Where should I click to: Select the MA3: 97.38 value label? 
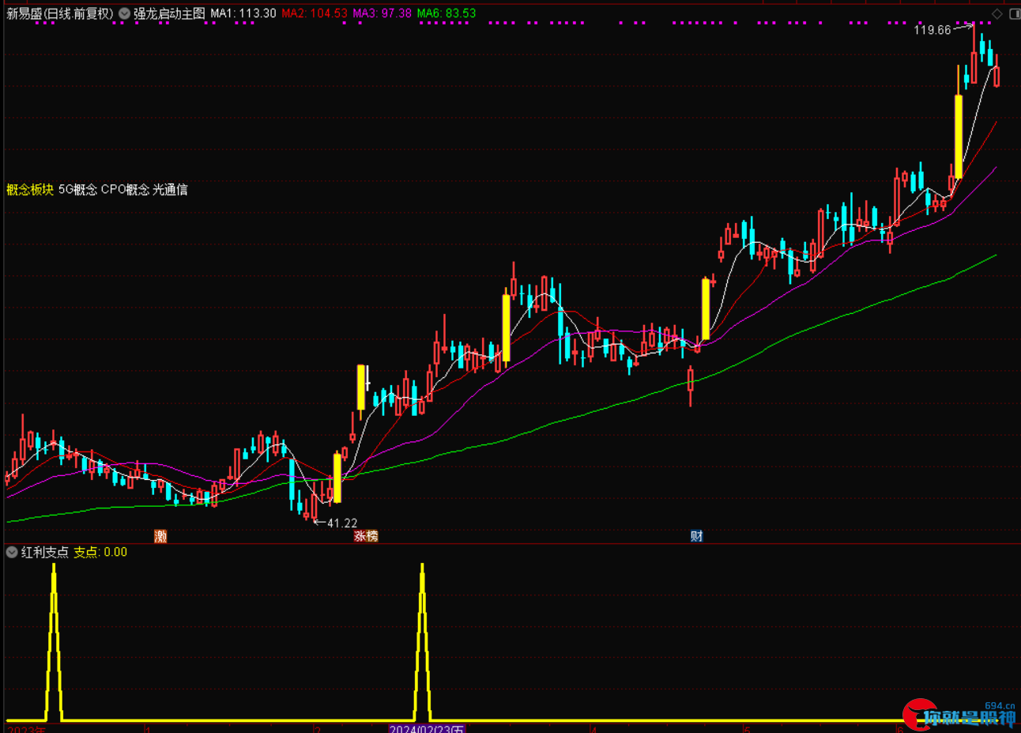point(382,13)
